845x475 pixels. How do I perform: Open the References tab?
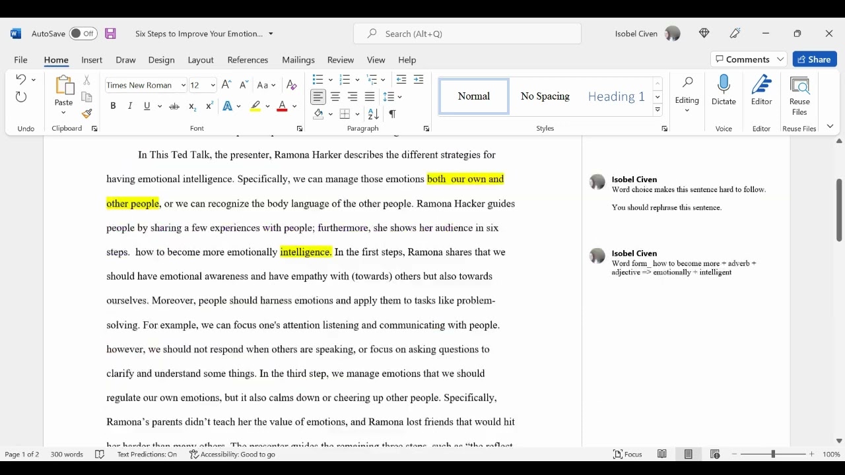pos(248,60)
